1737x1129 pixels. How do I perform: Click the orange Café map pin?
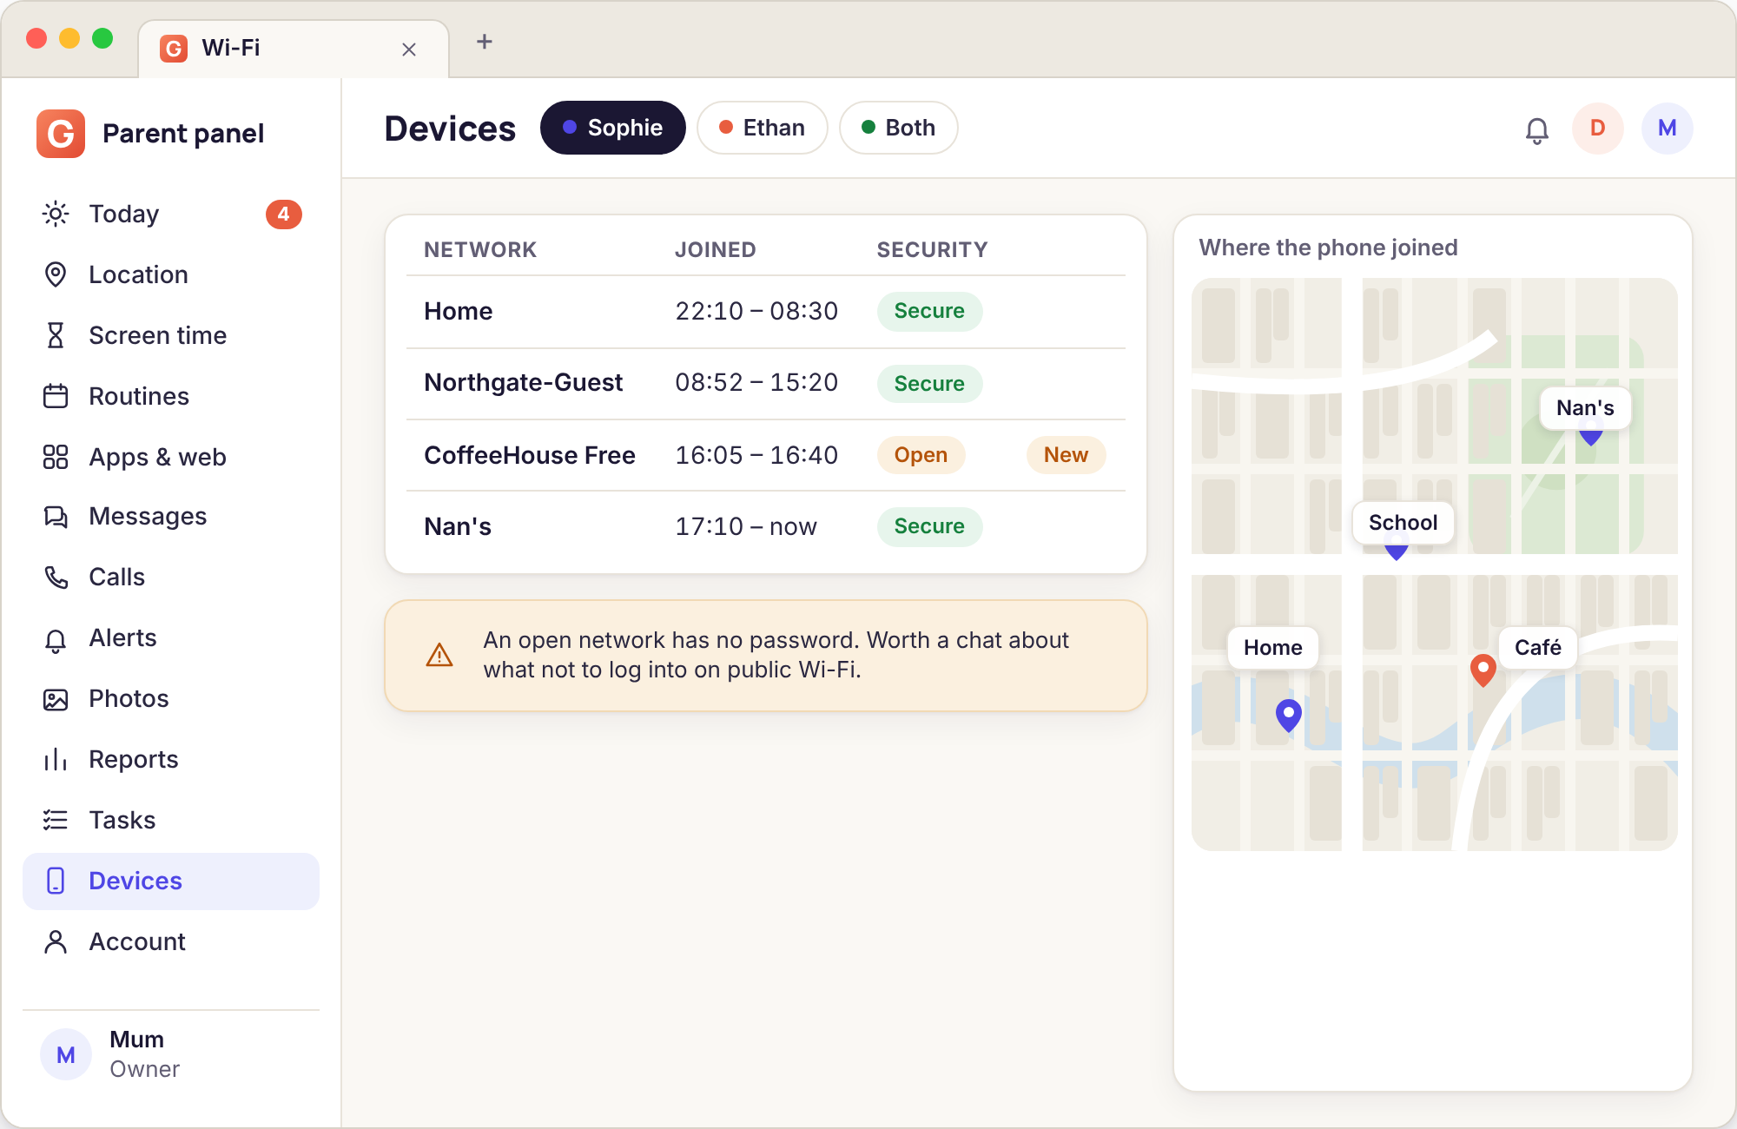1483,670
